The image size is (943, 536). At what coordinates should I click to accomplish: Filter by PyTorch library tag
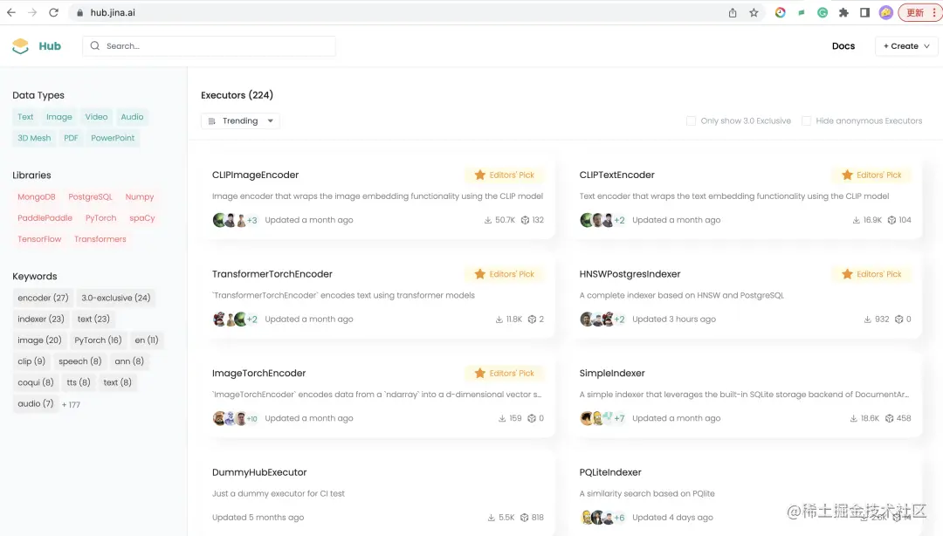click(100, 218)
